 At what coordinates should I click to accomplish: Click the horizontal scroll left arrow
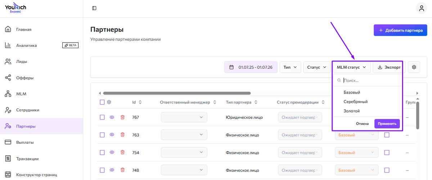pyautogui.click(x=100, y=93)
